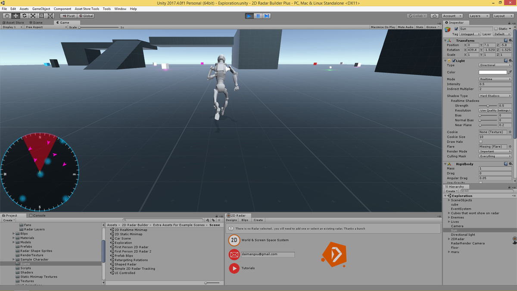This screenshot has width=517, height=291.
Task: Click the Pause playback icon
Action: click(258, 16)
